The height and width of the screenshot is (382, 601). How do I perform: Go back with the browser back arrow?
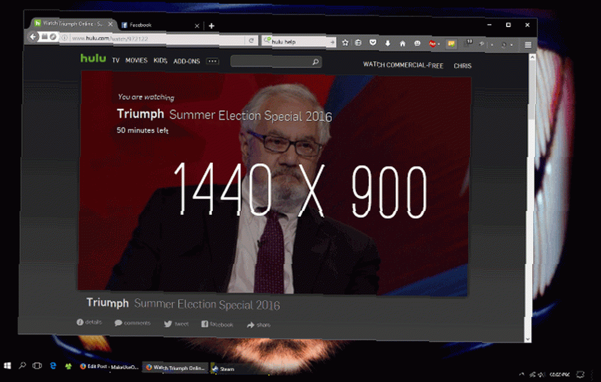click(33, 37)
